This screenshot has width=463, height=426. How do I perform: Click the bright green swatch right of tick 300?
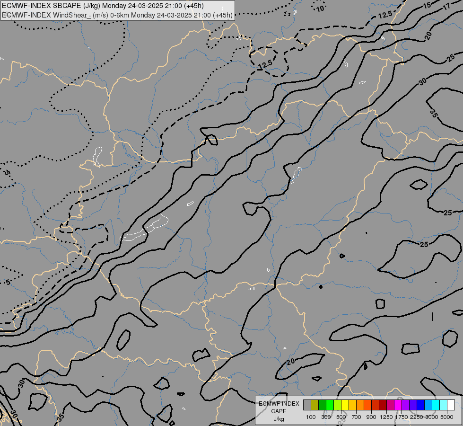330,405
